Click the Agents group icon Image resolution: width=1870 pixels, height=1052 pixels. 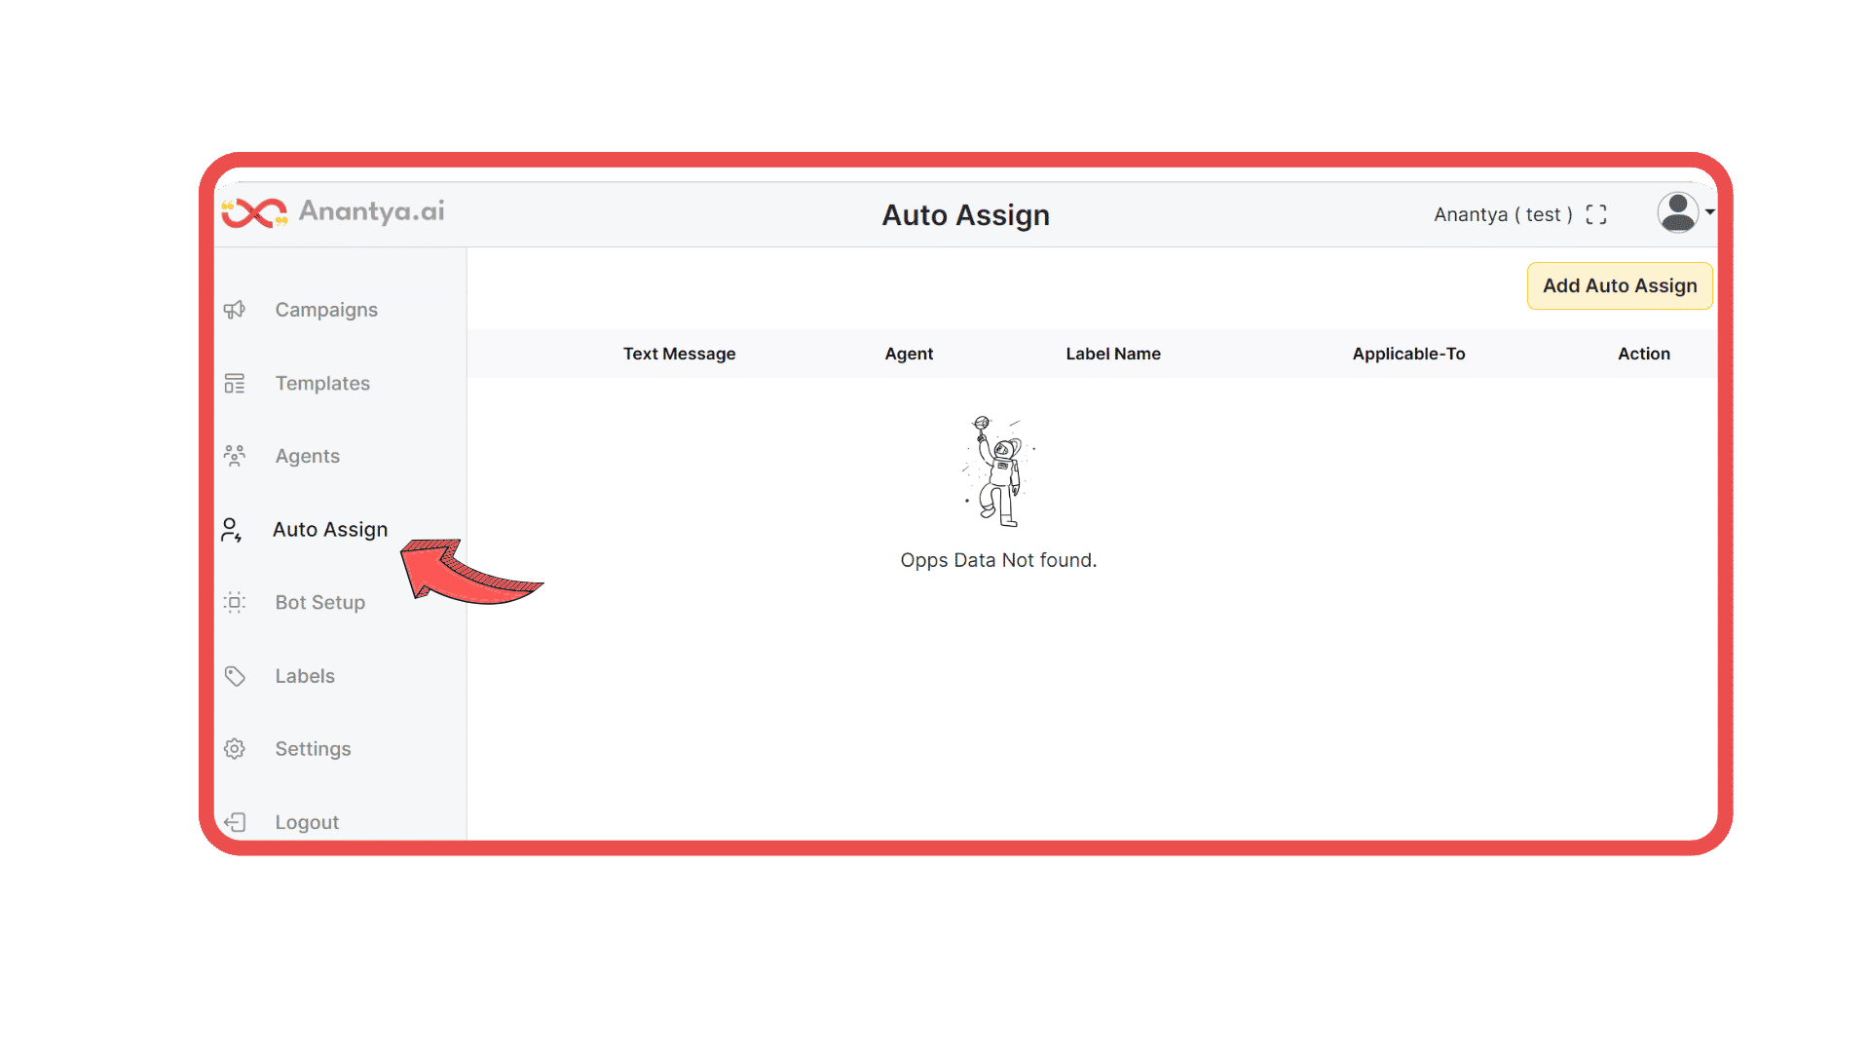235,456
